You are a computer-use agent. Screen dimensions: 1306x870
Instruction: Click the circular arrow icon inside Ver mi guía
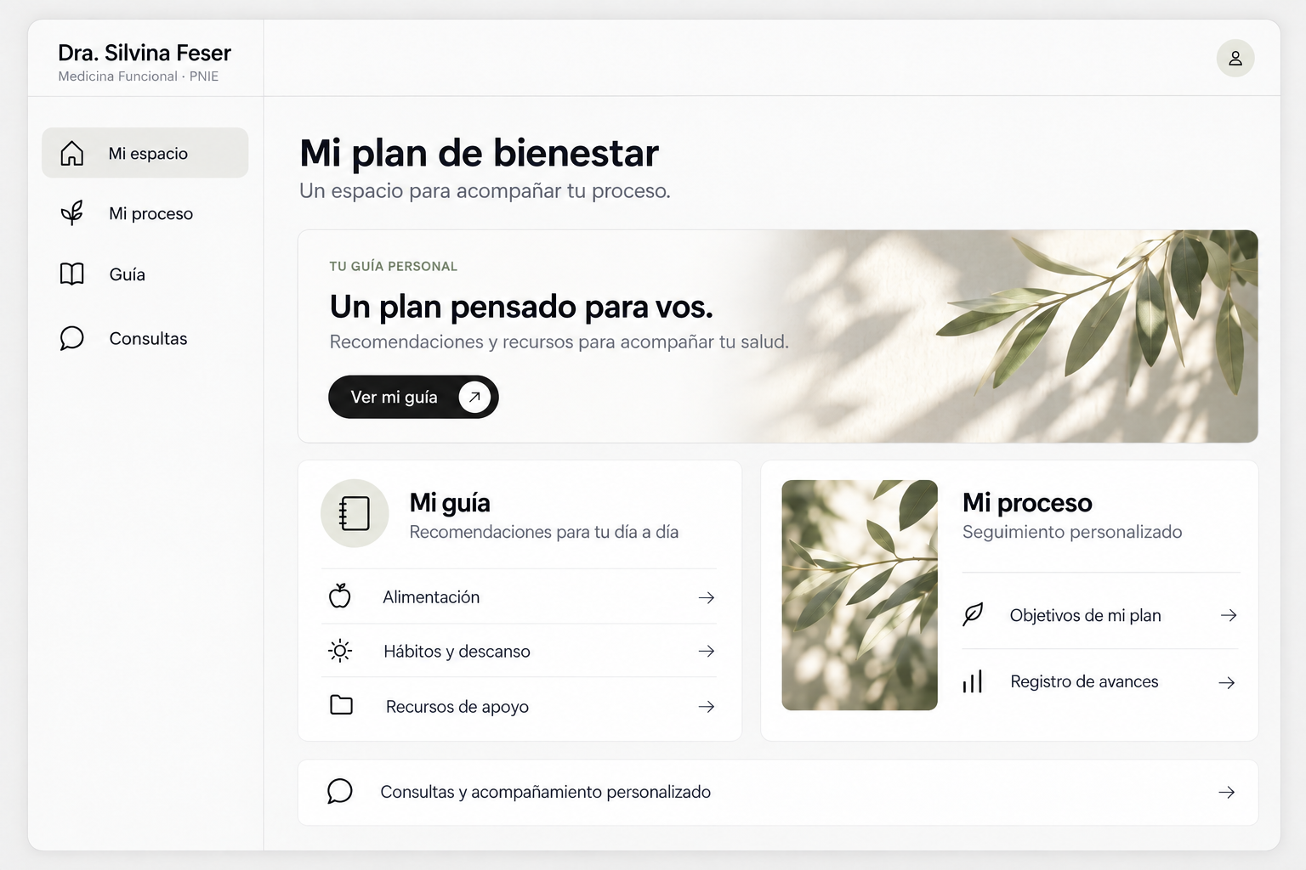[474, 397]
